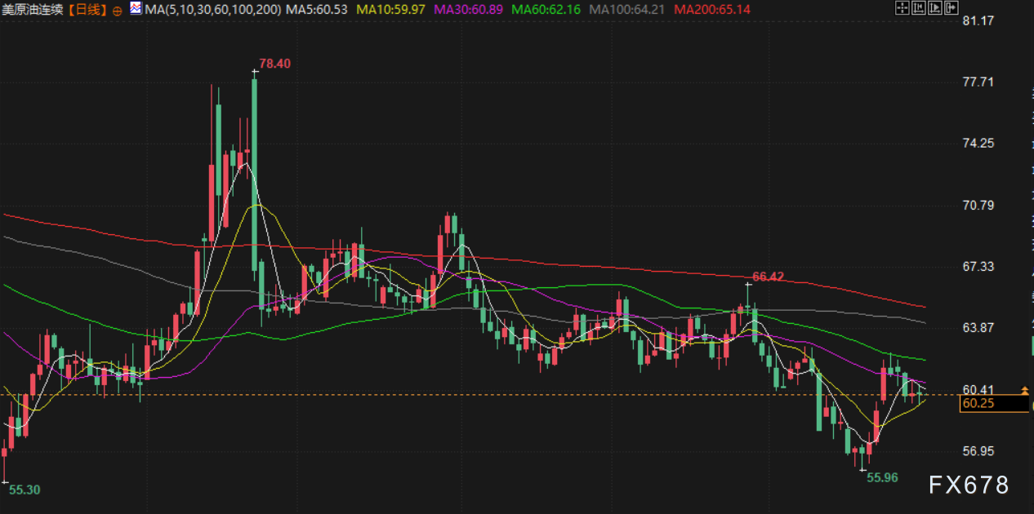Click the 55.96 low price marker
Screen dimensions: 1034x514
click(882, 477)
